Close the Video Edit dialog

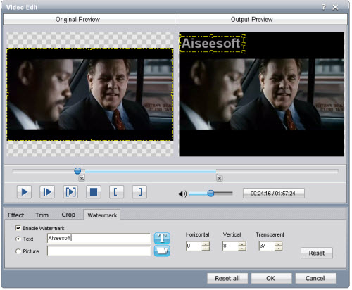tap(335, 8)
